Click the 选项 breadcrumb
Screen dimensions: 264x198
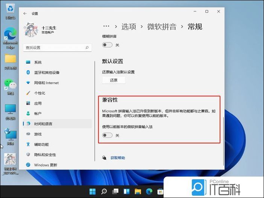[129, 27]
